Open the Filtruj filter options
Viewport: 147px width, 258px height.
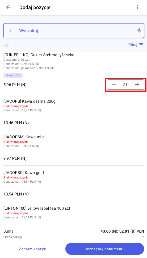click(136, 45)
